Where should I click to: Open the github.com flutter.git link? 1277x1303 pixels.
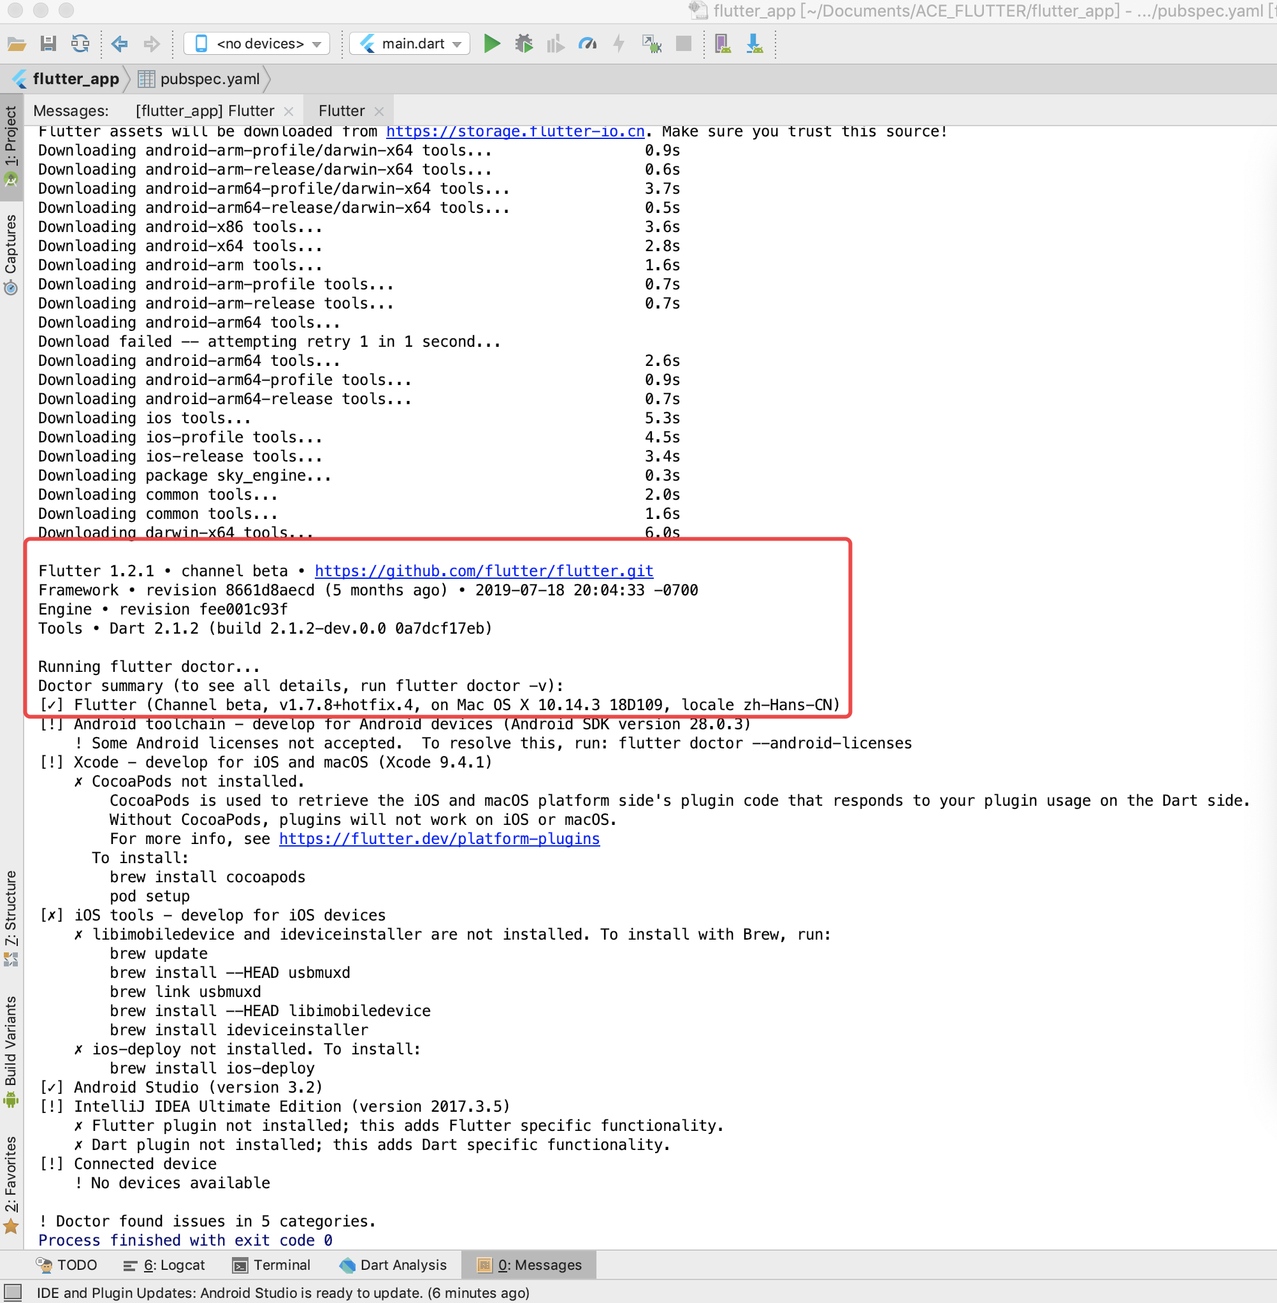coord(484,571)
